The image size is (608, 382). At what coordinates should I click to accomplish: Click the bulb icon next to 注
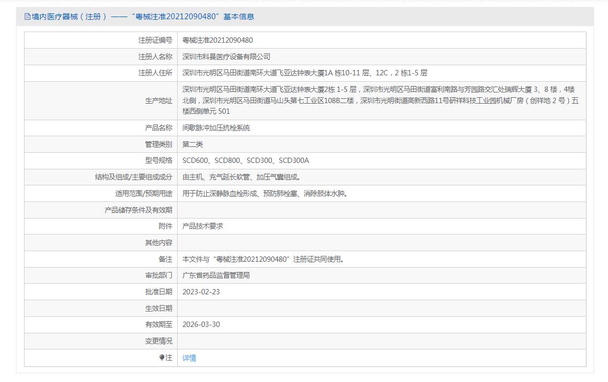[x=162, y=357]
